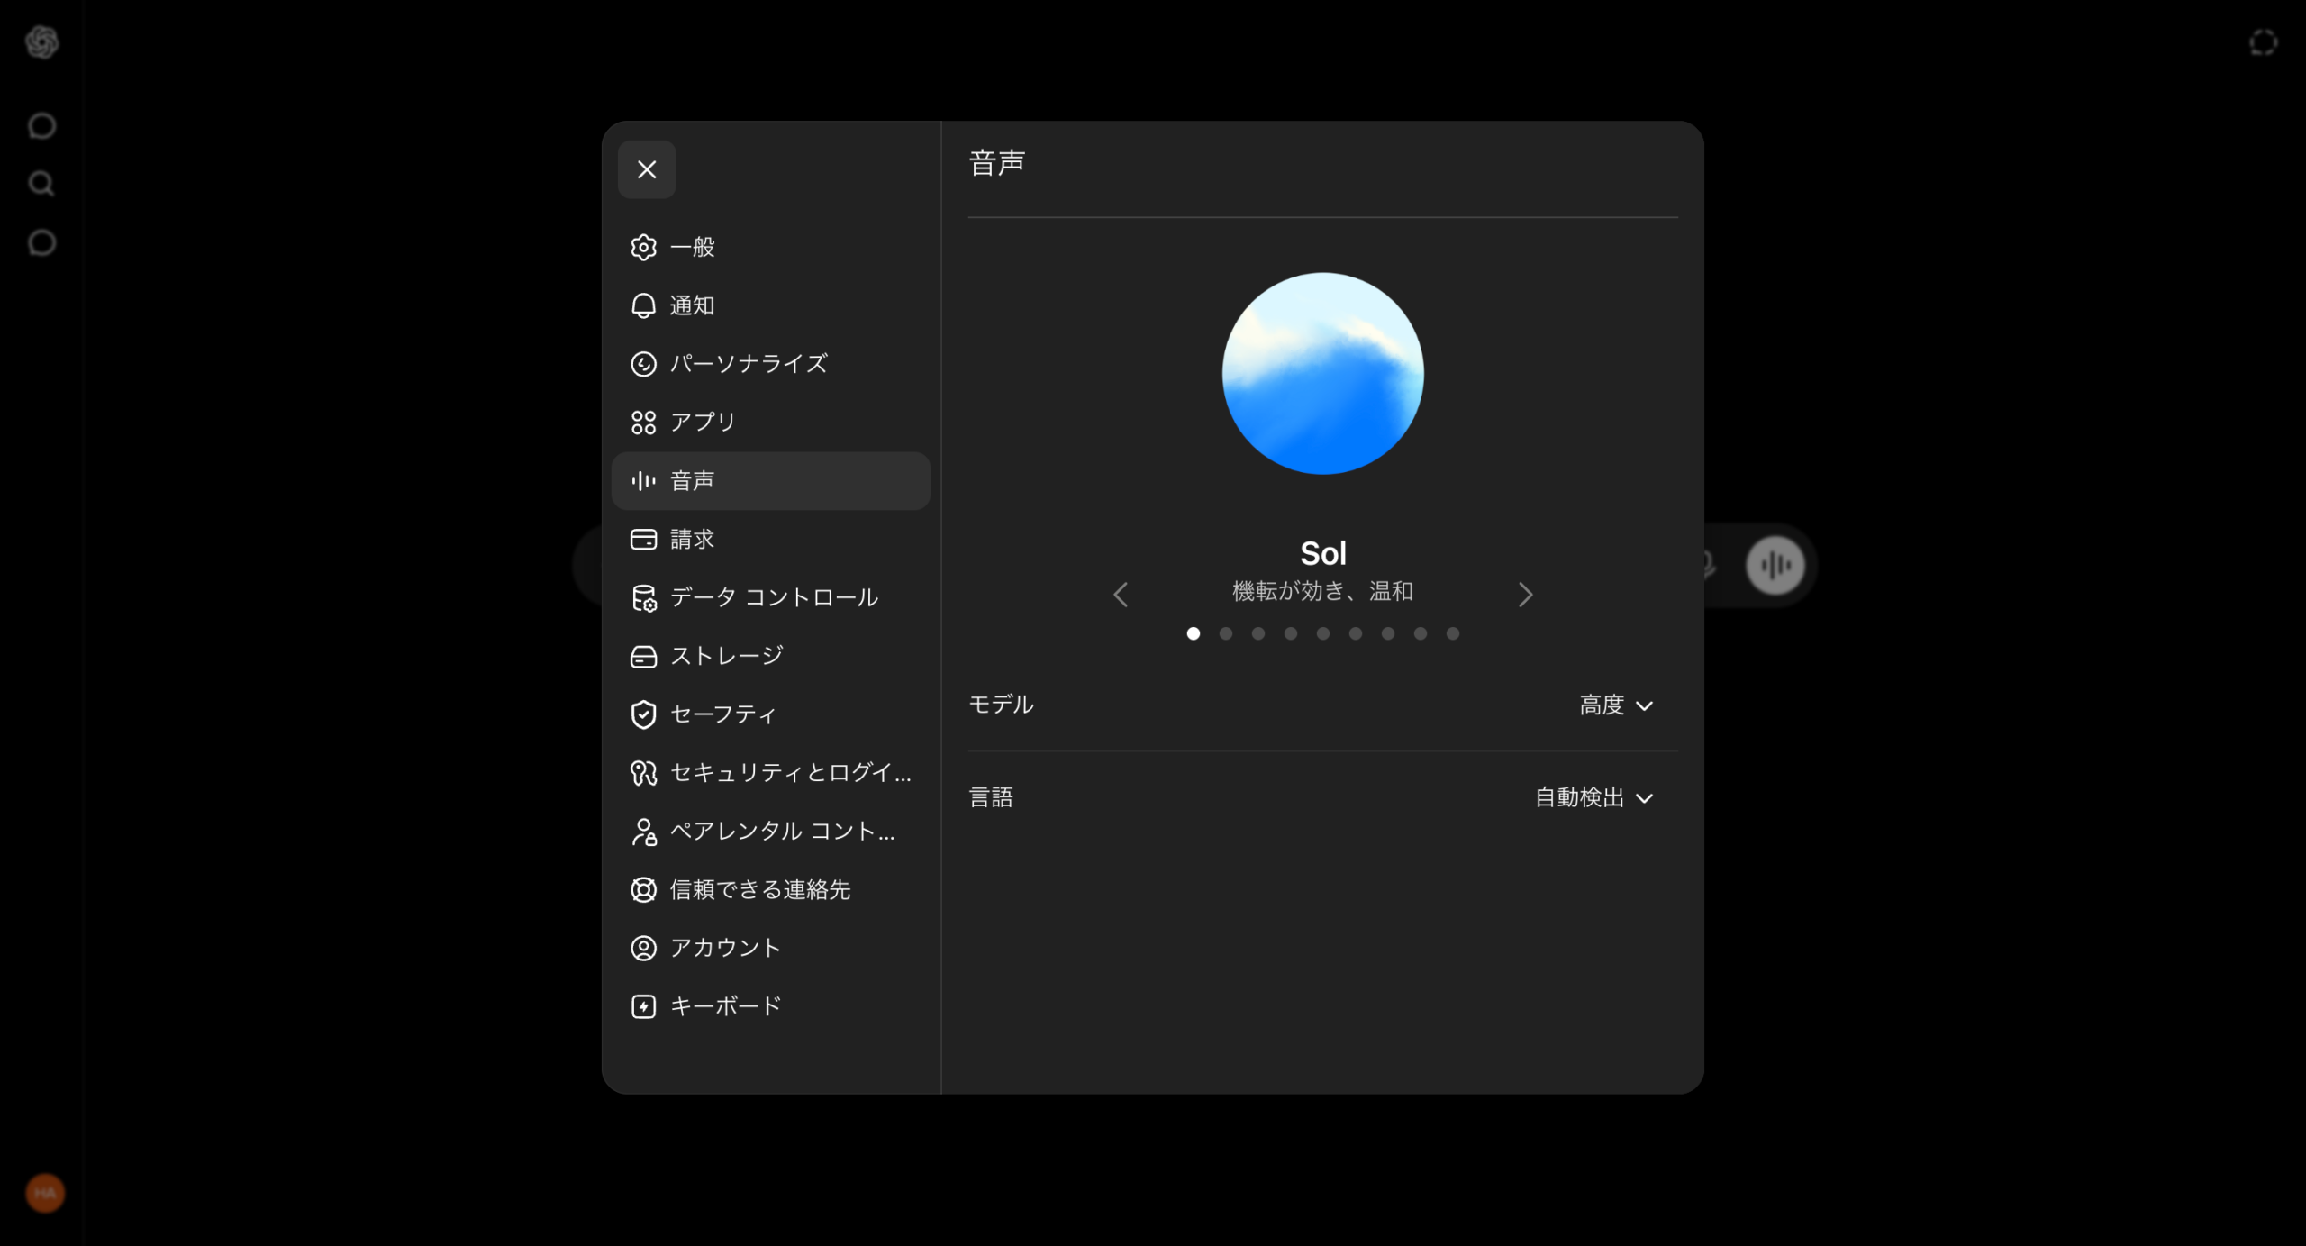
Task: Click the HA profile avatar
Action: pyautogui.click(x=45, y=1193)
